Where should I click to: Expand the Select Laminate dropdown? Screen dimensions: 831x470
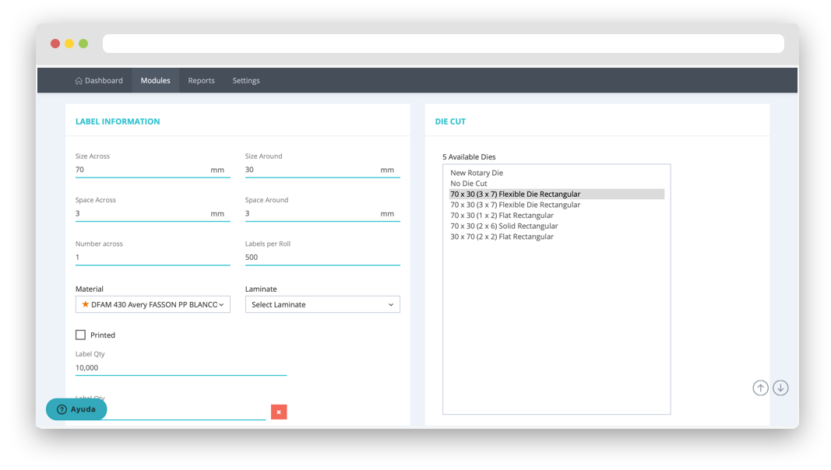pyautogui.click(x=322, y=304)
